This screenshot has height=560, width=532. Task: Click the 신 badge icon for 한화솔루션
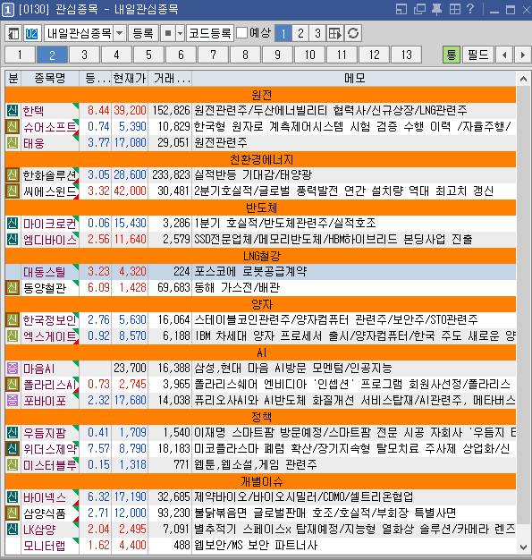(x=13, y=175)
